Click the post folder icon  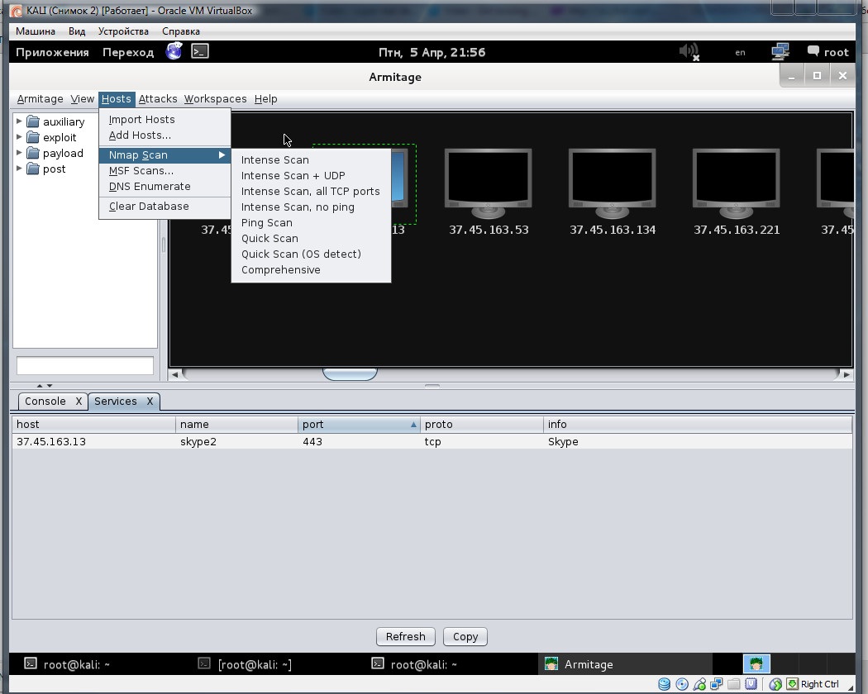[x=33, y=169]
